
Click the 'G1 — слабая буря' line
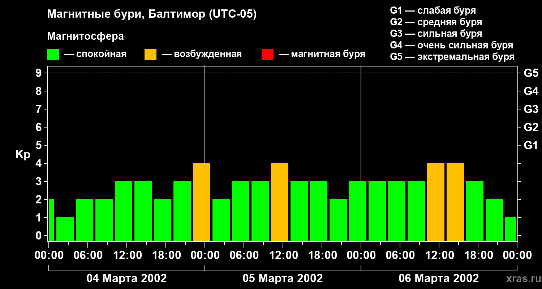coord(433,10)
